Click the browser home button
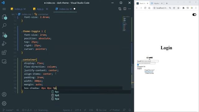This screenshot has width=199, height=112. [149, 8]
